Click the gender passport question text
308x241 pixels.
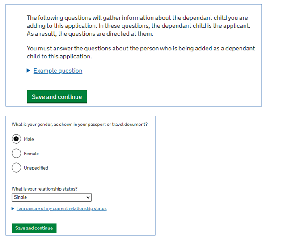(x=79, y=125)
